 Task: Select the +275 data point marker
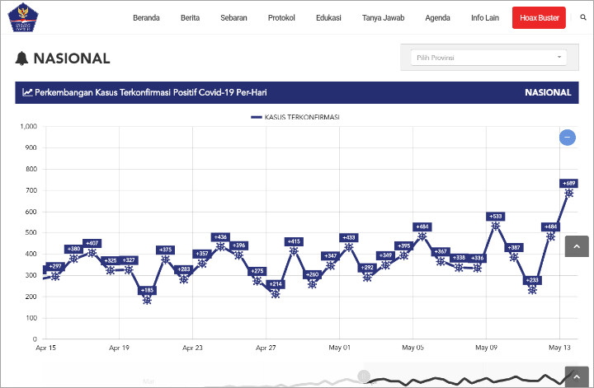tap(257, 281)
